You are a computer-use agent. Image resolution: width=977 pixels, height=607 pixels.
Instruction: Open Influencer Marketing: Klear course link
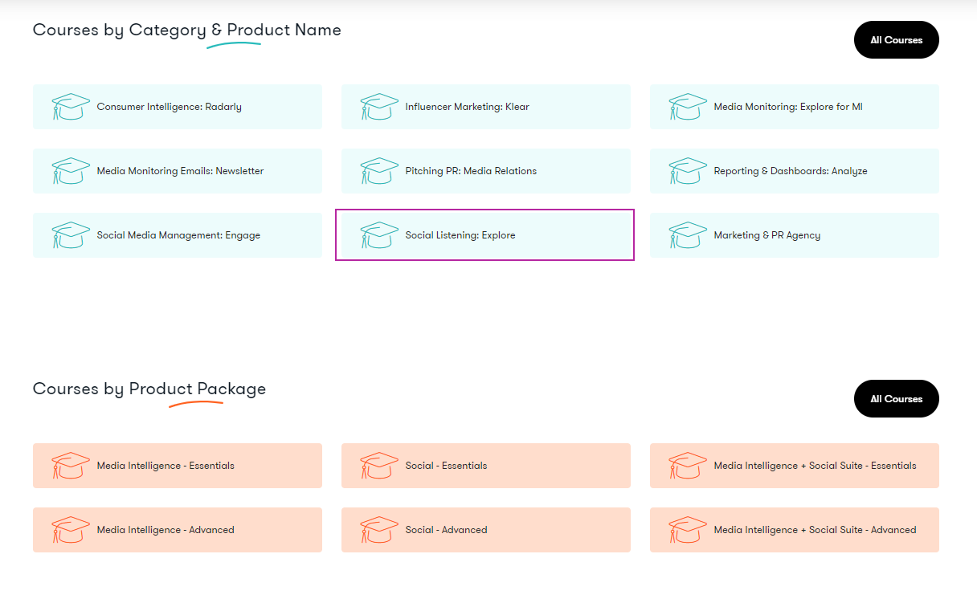click(468, 107)
